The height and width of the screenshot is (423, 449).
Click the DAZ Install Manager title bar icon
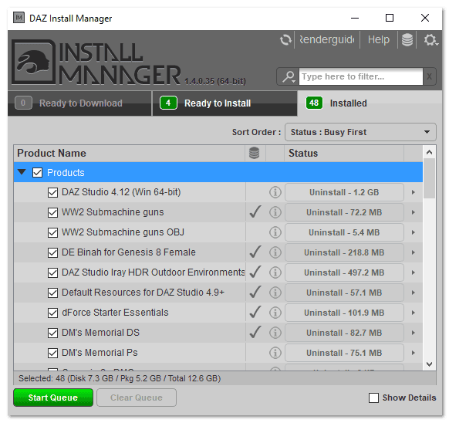[x=19, y=18]
